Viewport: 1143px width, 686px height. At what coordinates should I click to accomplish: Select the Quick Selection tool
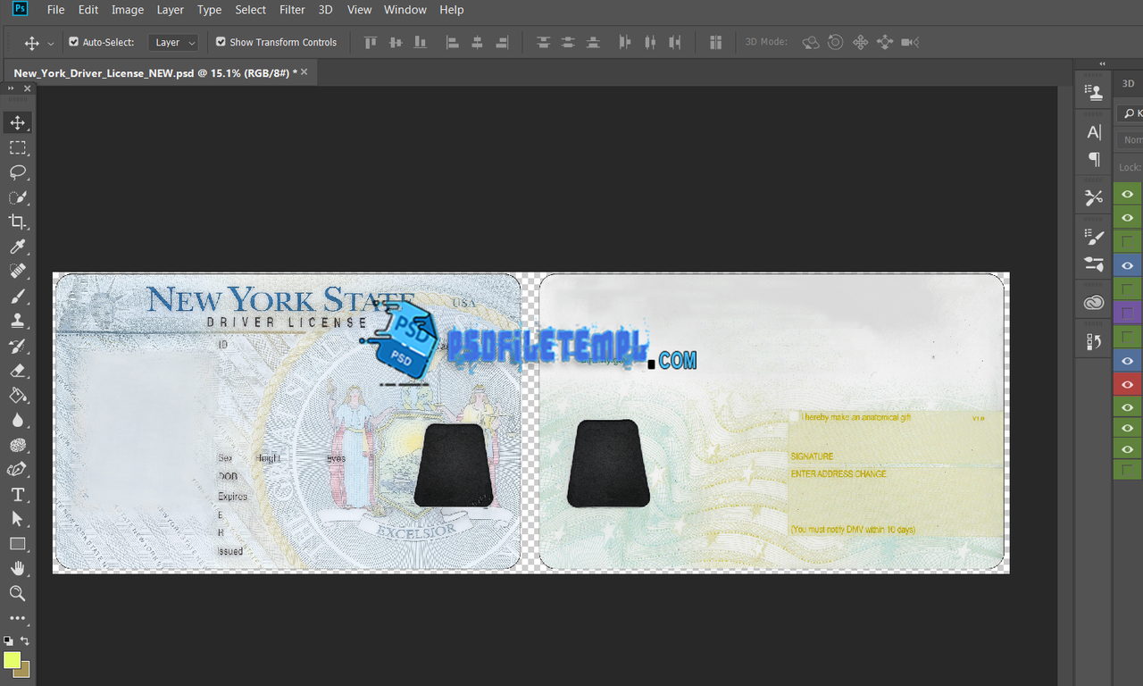point(18,197)
